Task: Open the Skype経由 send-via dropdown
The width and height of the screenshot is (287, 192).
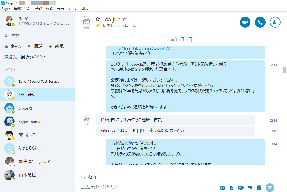Action: pyautogui.click(x=88, y=177)
